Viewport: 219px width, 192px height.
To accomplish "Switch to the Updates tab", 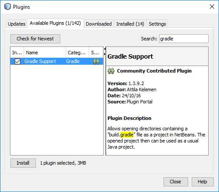I will (16, 24).
